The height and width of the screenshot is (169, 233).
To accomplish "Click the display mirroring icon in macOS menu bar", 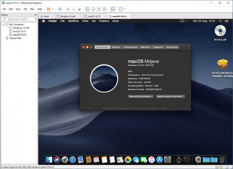I will pyautogui.click(x=182, y=21).
